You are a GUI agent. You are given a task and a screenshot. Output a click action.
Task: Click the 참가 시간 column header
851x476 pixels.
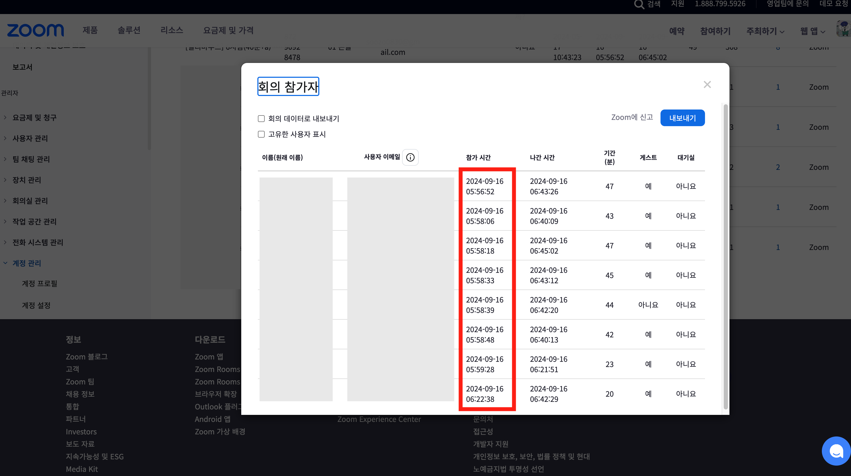point(478,157)
